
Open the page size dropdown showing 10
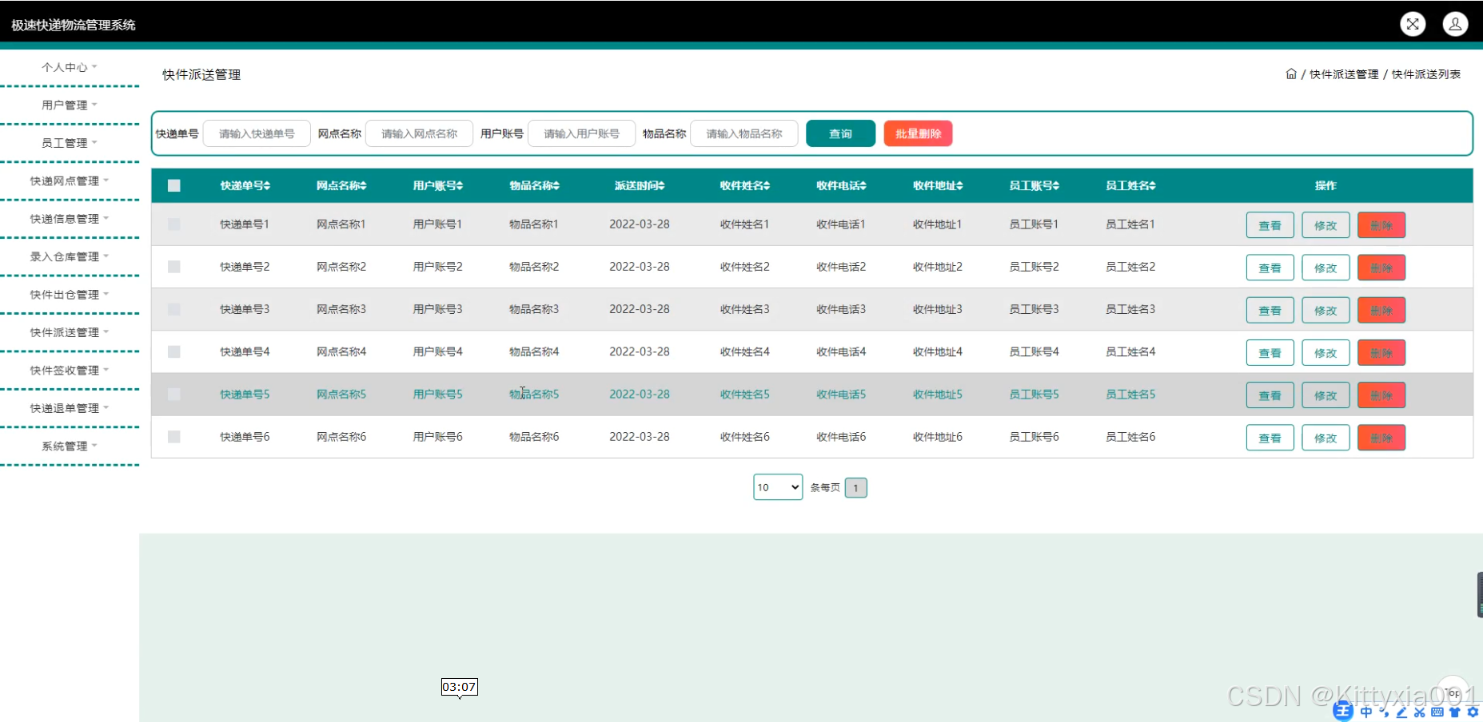coord(777,487)
